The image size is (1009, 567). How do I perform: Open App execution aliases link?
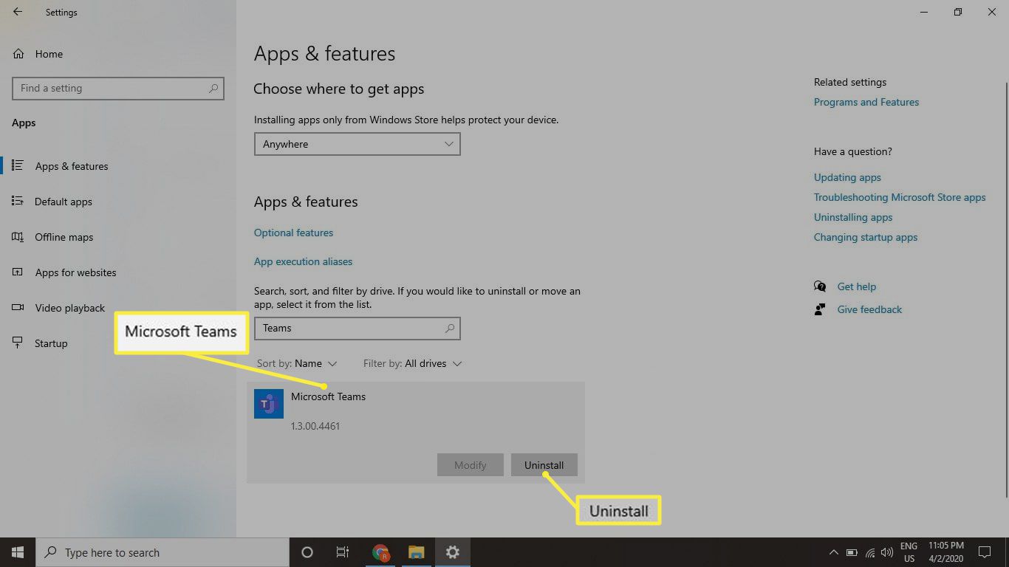click(303, 261)
